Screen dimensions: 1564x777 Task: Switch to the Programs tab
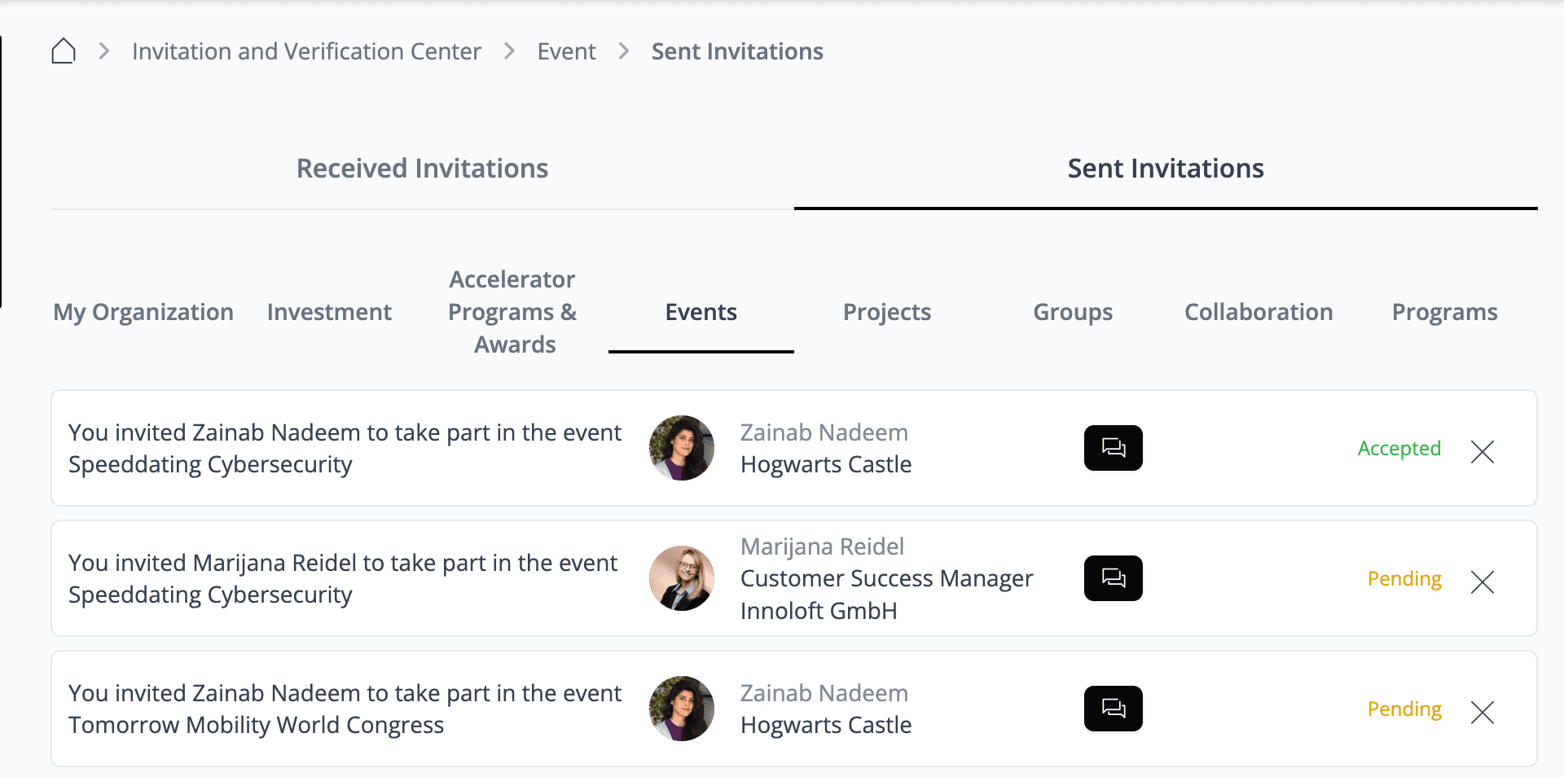coord(1444,312)
